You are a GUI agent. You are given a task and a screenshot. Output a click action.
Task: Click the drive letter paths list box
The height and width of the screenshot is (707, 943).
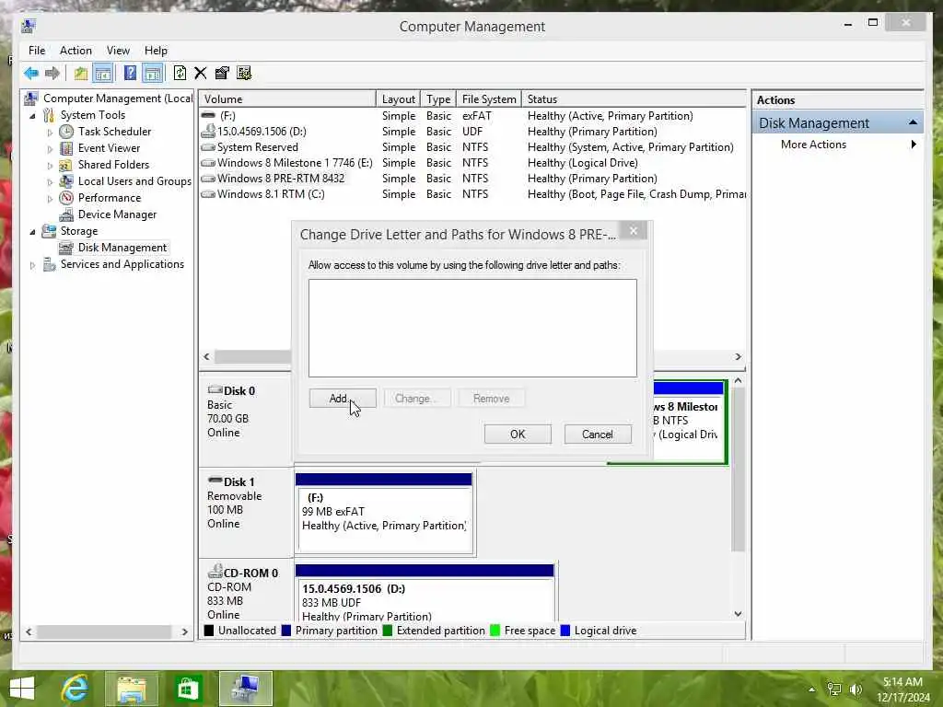[472, 329]
